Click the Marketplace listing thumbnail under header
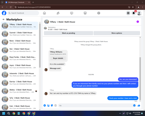Image resolution: width=145 pixels, height=116 pixels. [45, 28]
